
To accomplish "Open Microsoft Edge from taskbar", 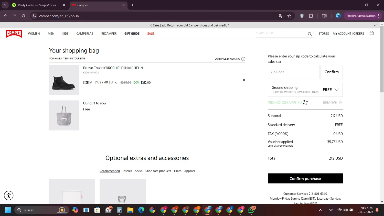I will coord(141,210).
